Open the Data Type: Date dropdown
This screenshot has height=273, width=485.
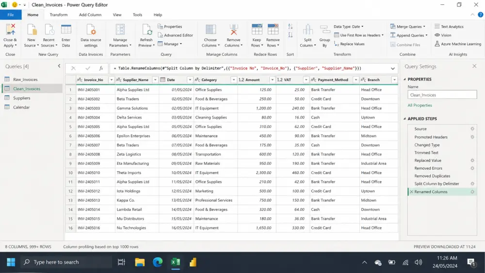tap(349, 27)
